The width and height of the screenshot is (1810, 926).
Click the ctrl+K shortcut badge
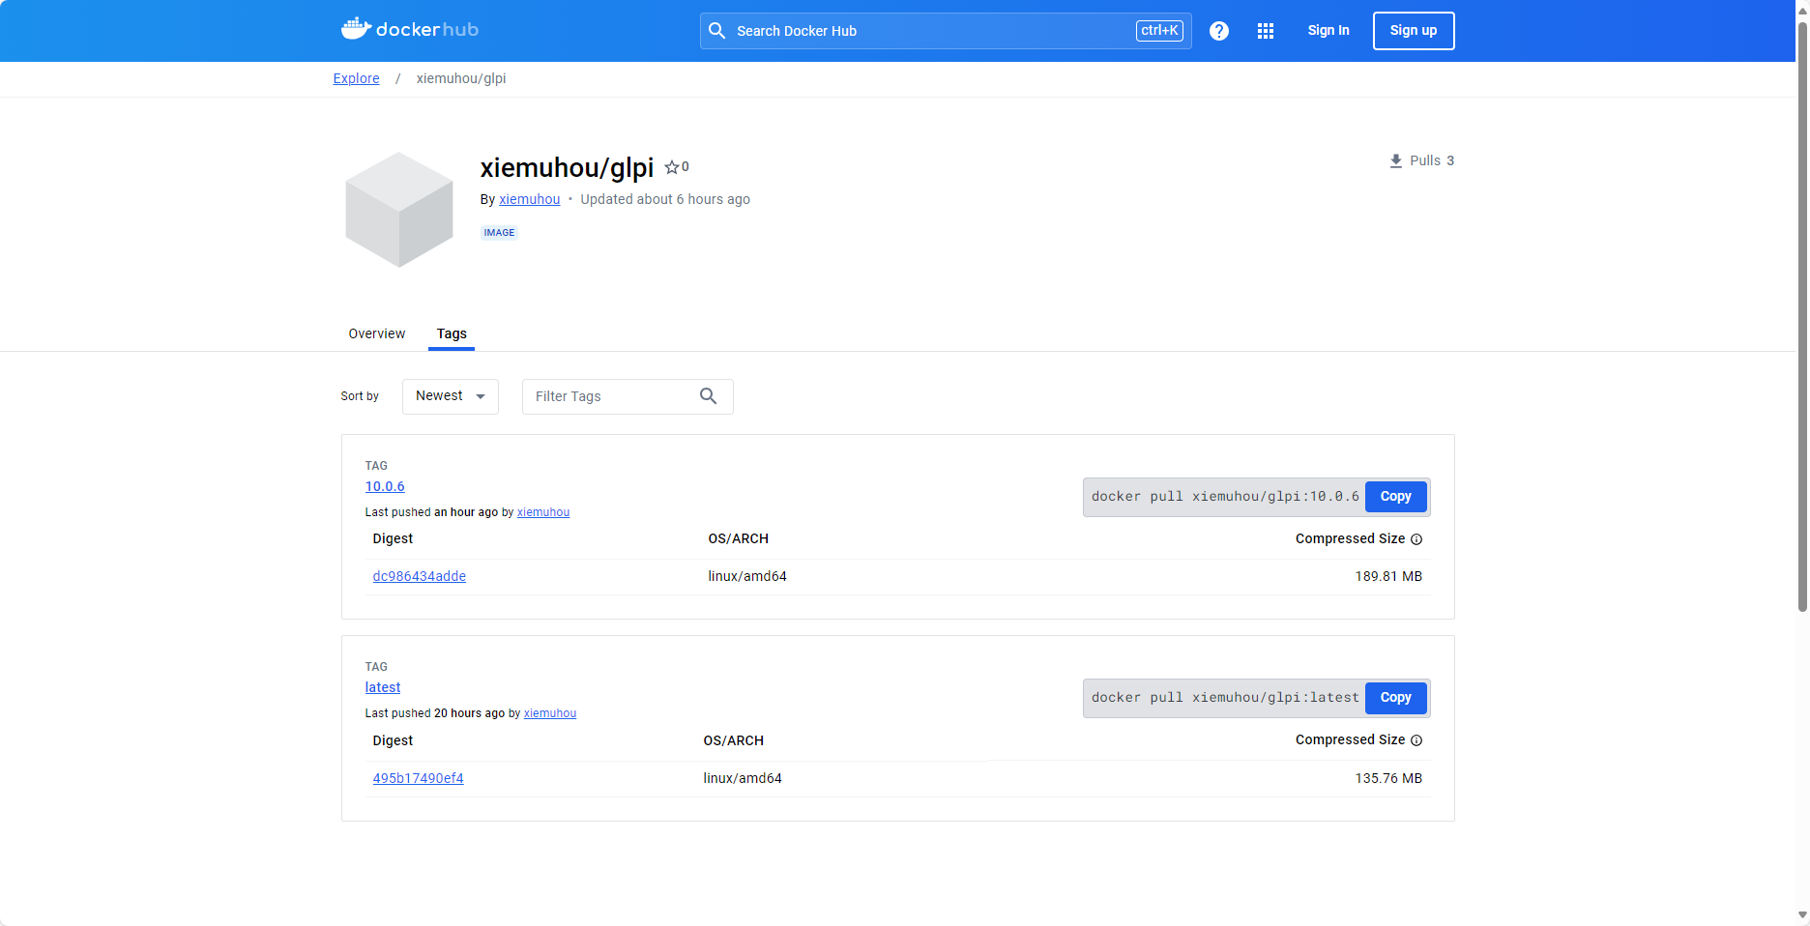pyautogui.click(x=1159, y=31)
